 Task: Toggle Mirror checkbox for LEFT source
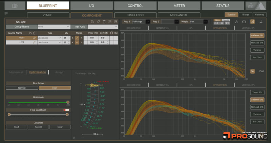tap(77, 43)
